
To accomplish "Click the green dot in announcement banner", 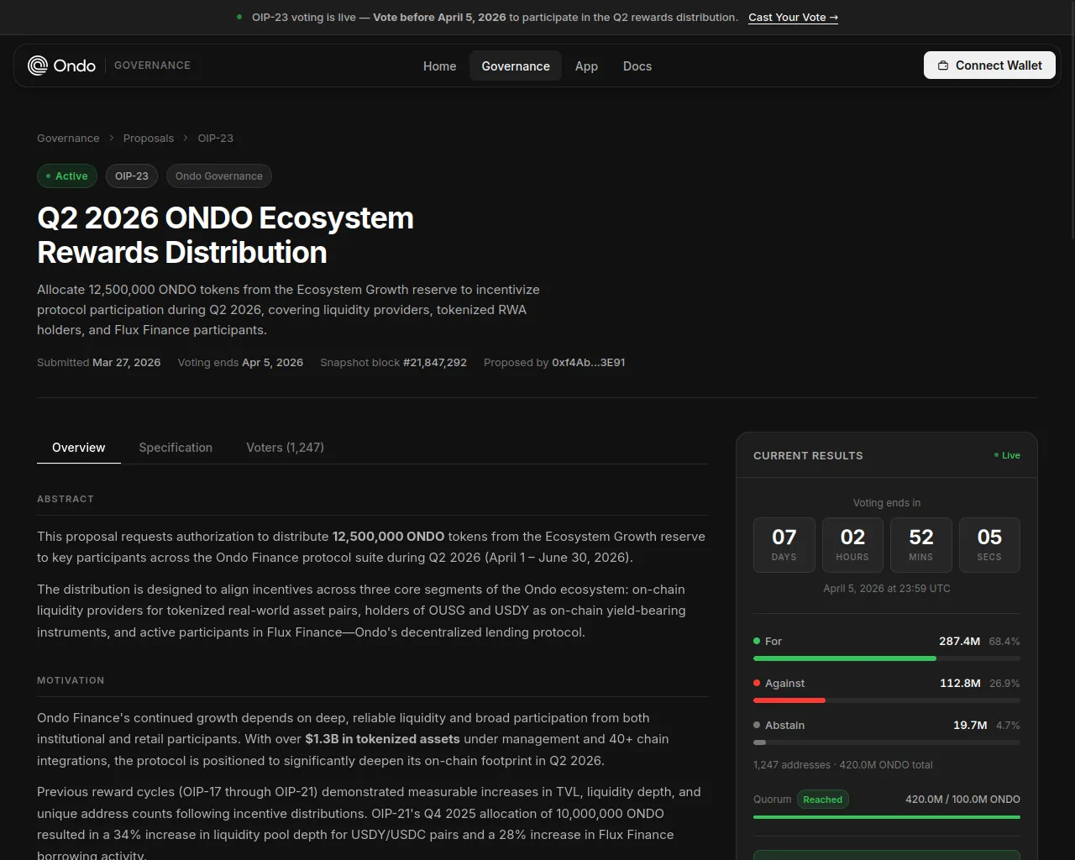I will 239,17.
